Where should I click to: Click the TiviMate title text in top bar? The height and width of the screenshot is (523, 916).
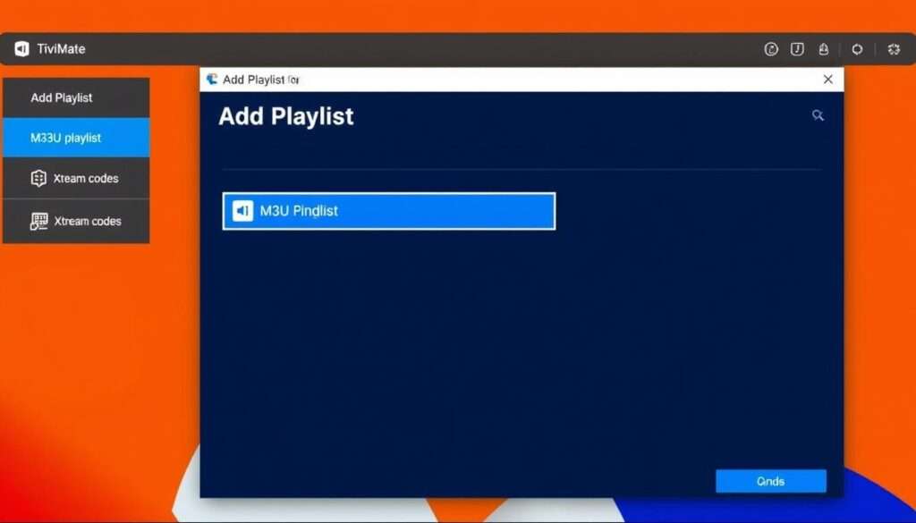click(x=61, y=49)
